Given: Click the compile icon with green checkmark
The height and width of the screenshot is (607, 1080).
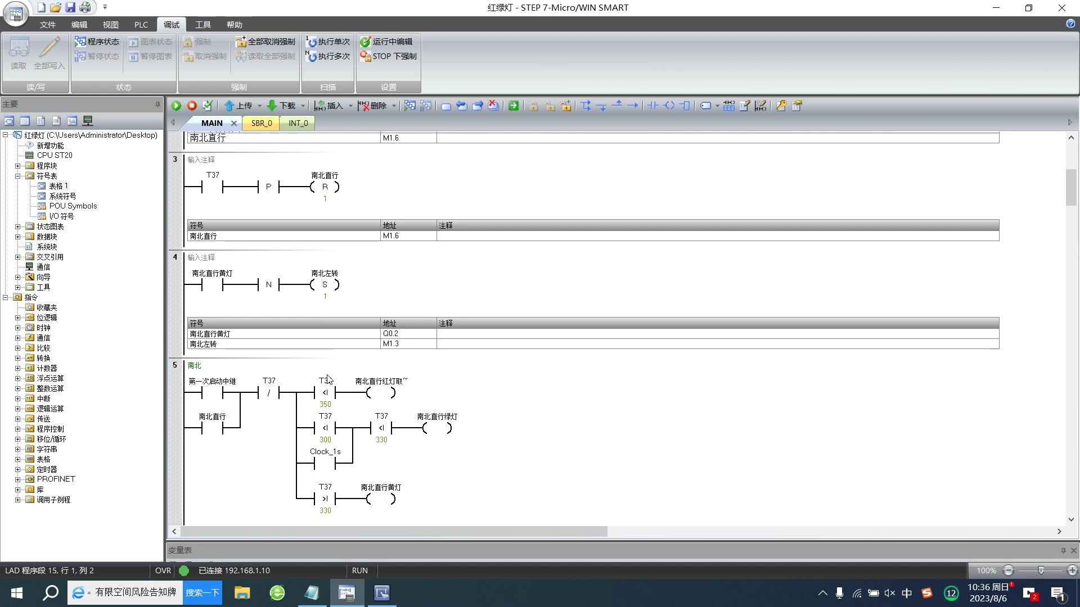Looking at the screenshot, I should coord(208,106).
